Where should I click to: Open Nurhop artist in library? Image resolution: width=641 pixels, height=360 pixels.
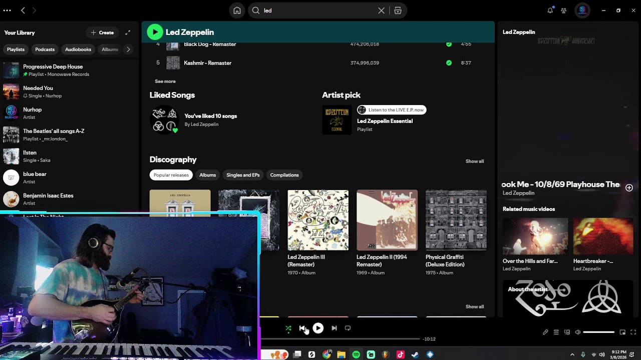click(x=70, y=113)
